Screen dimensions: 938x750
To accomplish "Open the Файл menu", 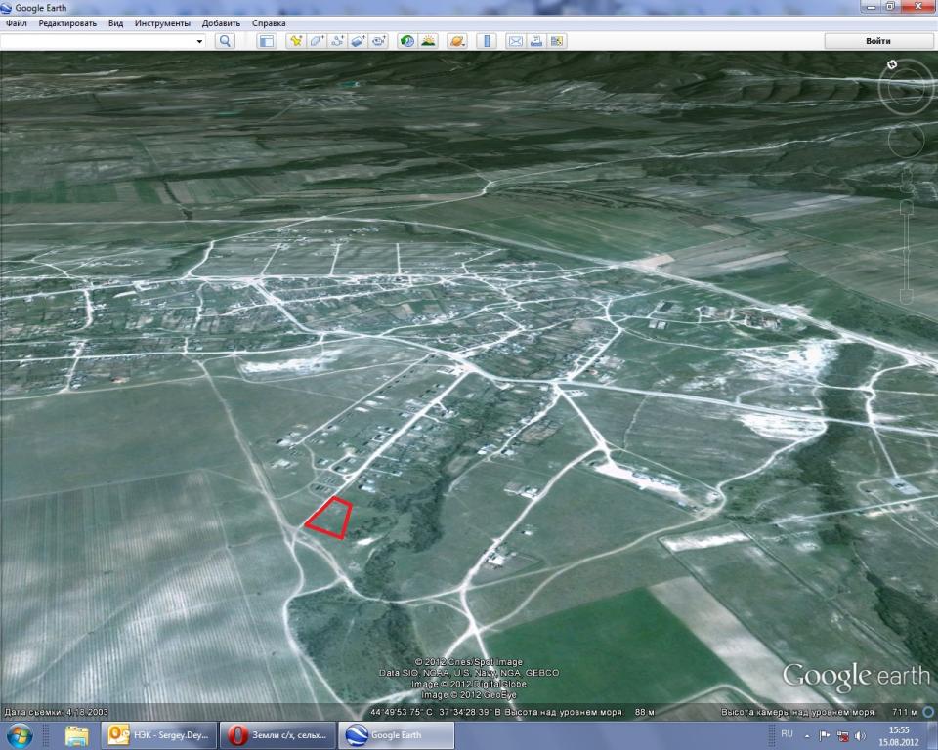I will tap(17, 23).
